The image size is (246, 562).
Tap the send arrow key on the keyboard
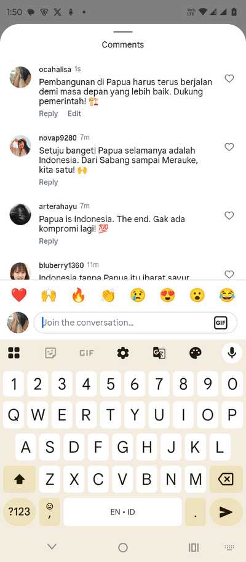click(226, 512)
